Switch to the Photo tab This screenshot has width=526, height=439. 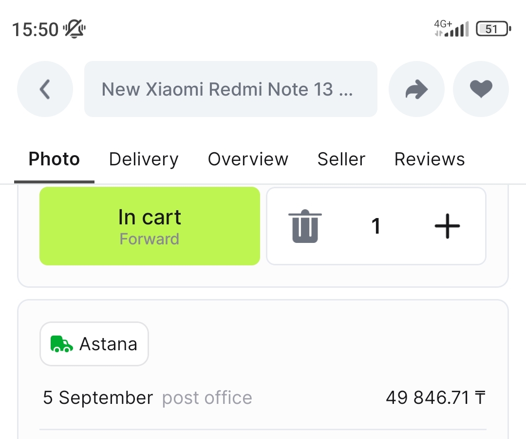(x=54, y=160)
